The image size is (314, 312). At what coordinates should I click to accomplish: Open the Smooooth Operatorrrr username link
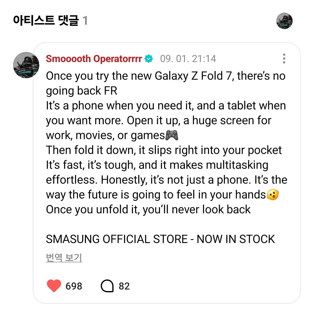click(94, 59)
